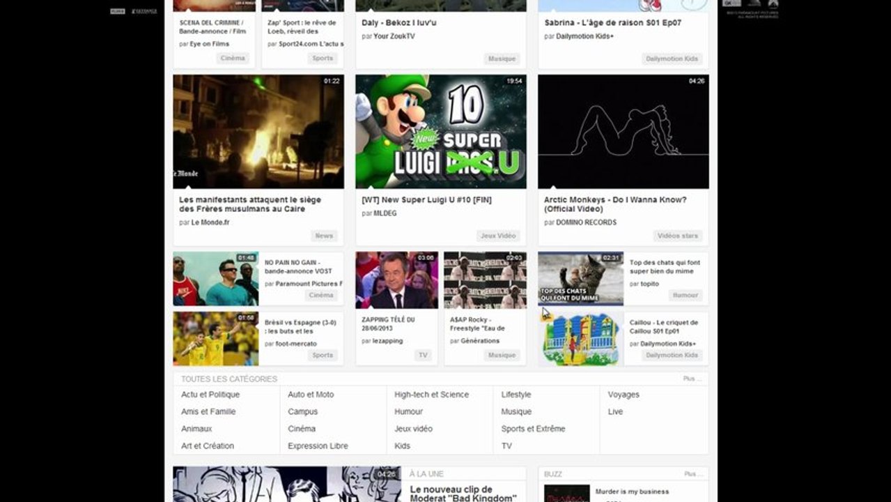
Task: Expand Plus next to Toutes les catégories
Action: (692, 379)
